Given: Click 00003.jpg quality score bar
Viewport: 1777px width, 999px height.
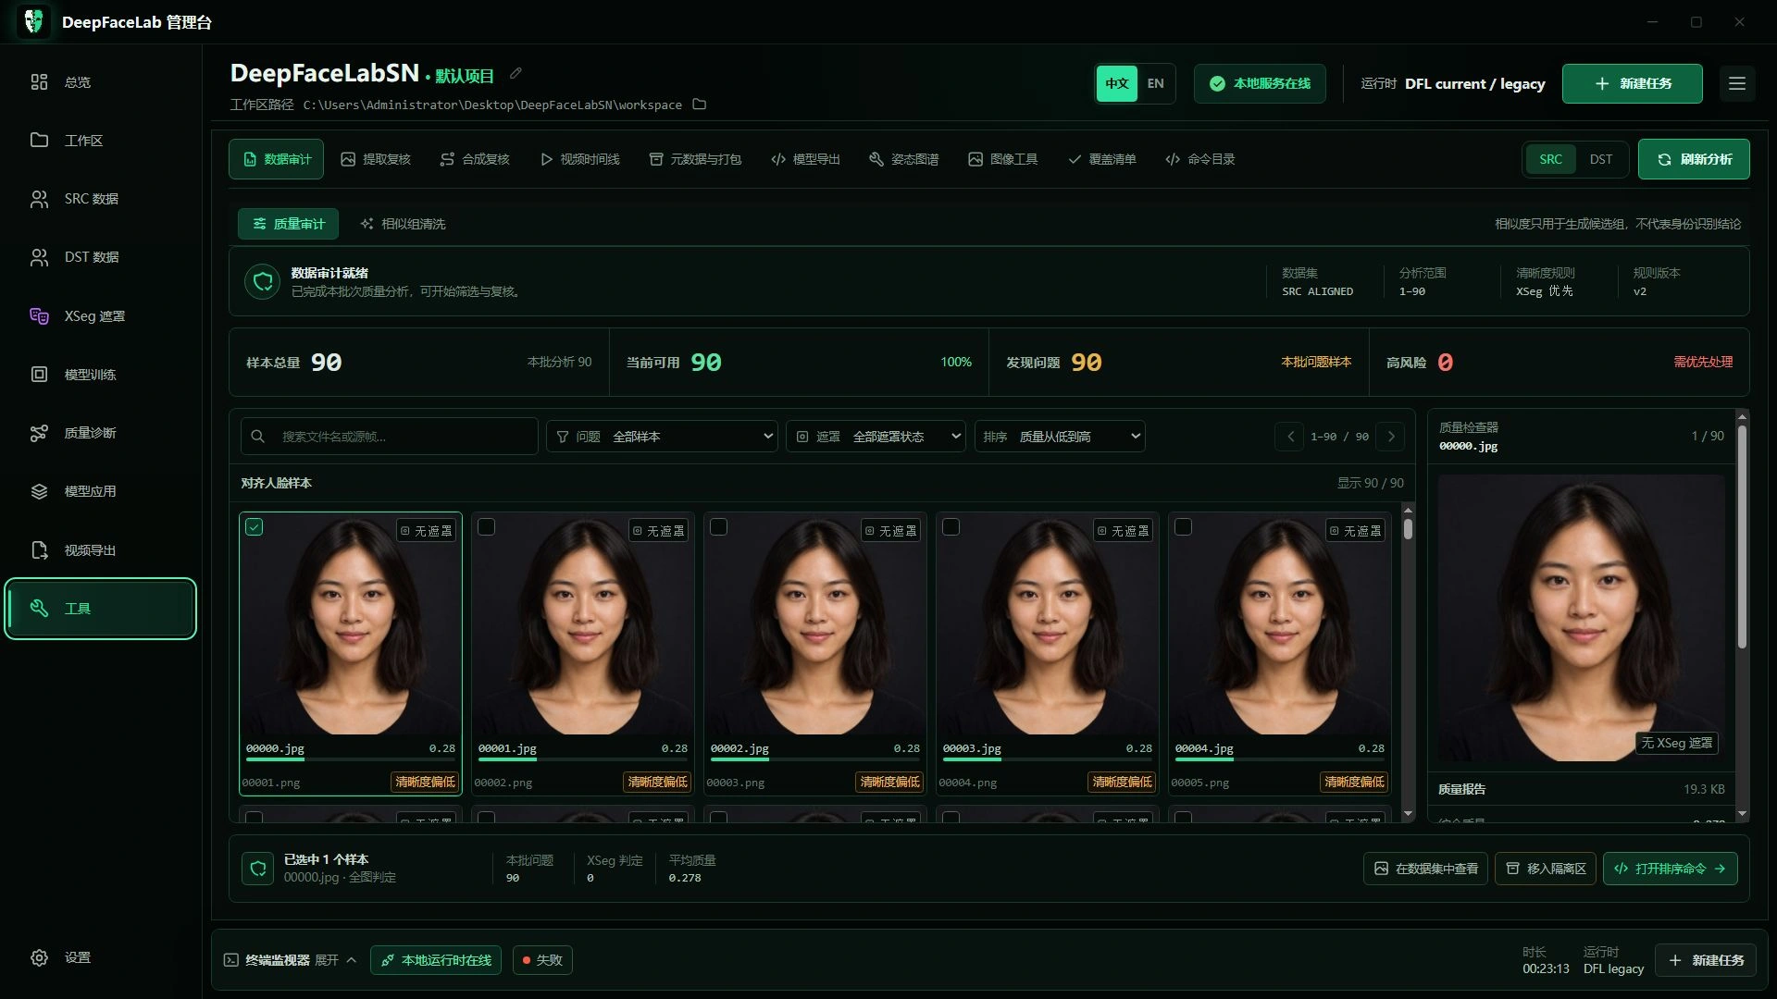Looking at the screenshot, I should click(1048, 760).
